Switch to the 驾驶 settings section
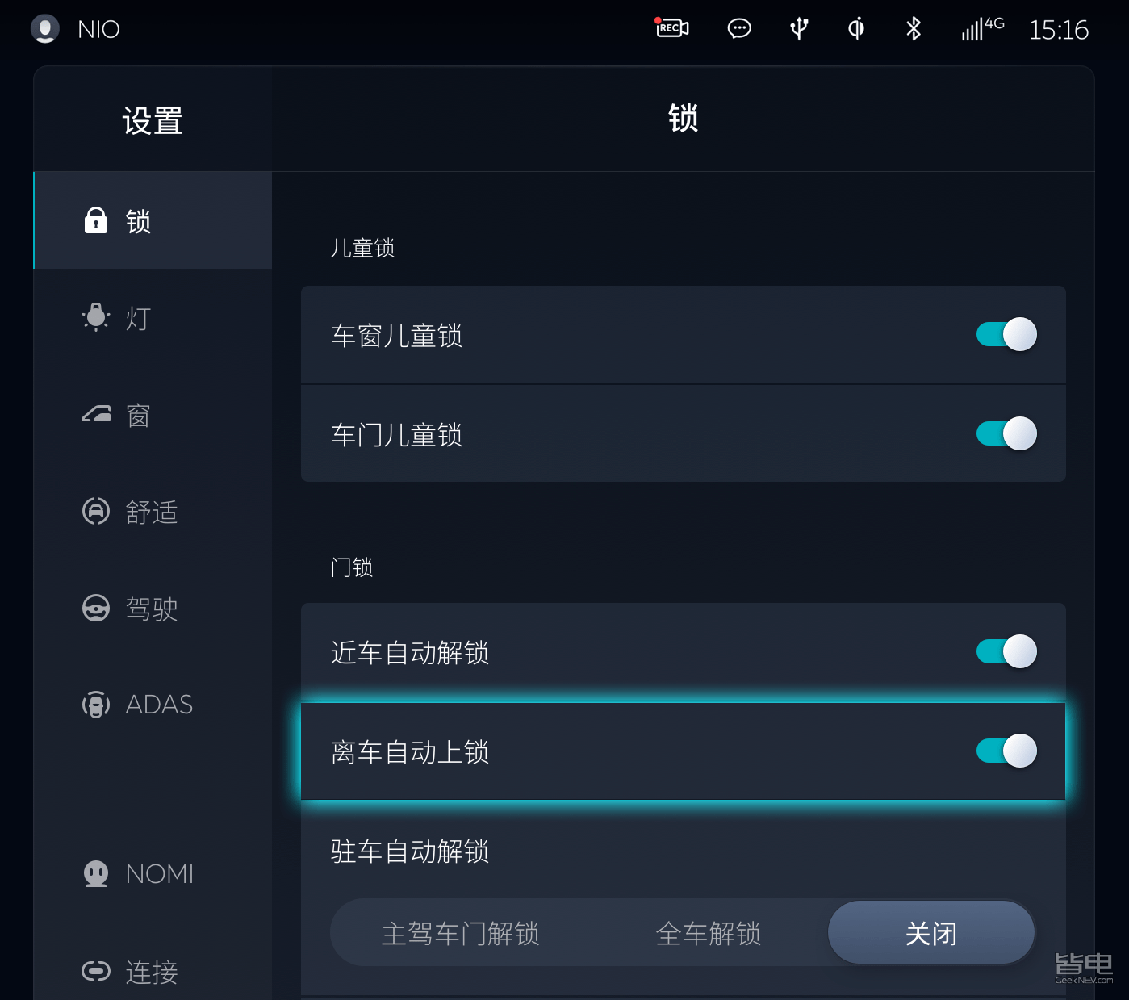 150,609
